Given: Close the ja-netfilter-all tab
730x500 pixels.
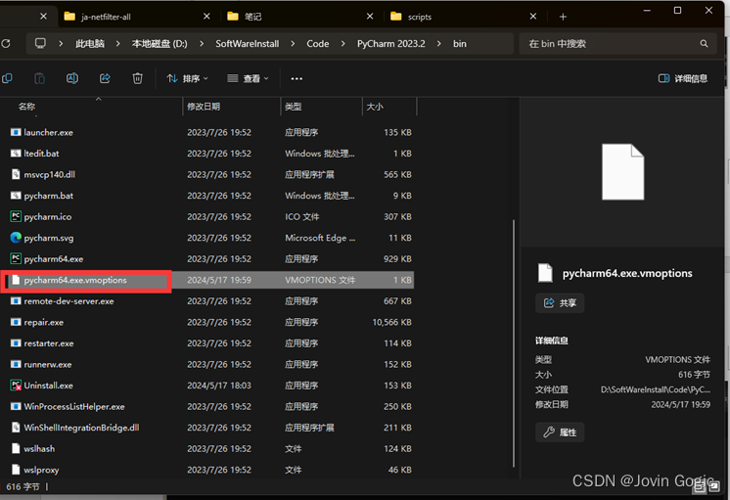Looking at the screenshot, I should click(206, 17).
